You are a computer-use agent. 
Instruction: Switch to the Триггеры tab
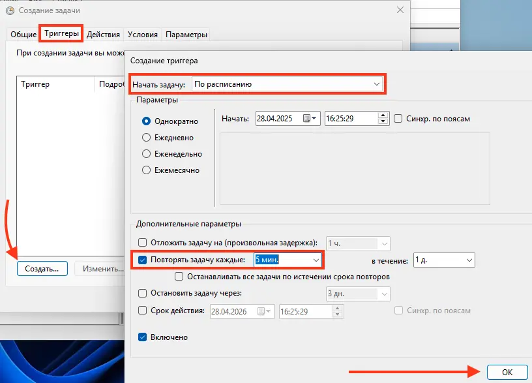tap(61, 33)
